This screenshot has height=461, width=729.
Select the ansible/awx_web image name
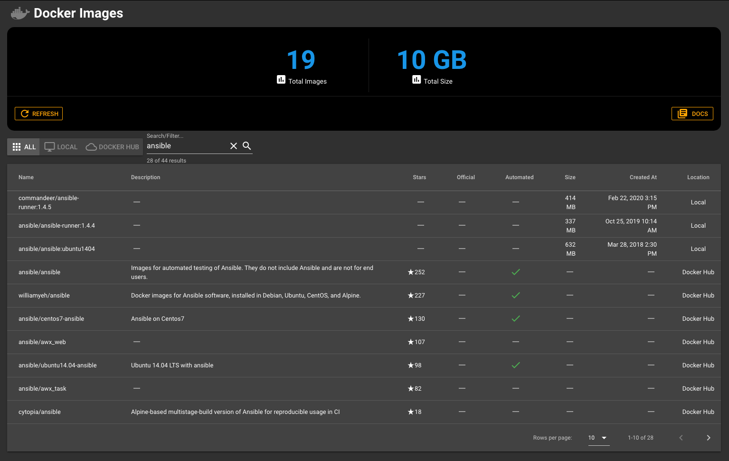point(42,342)
